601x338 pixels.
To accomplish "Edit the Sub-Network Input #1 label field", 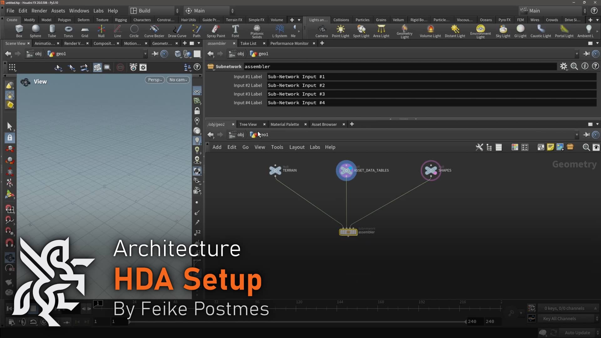I will pyautogui.click(x=344, y=76).
